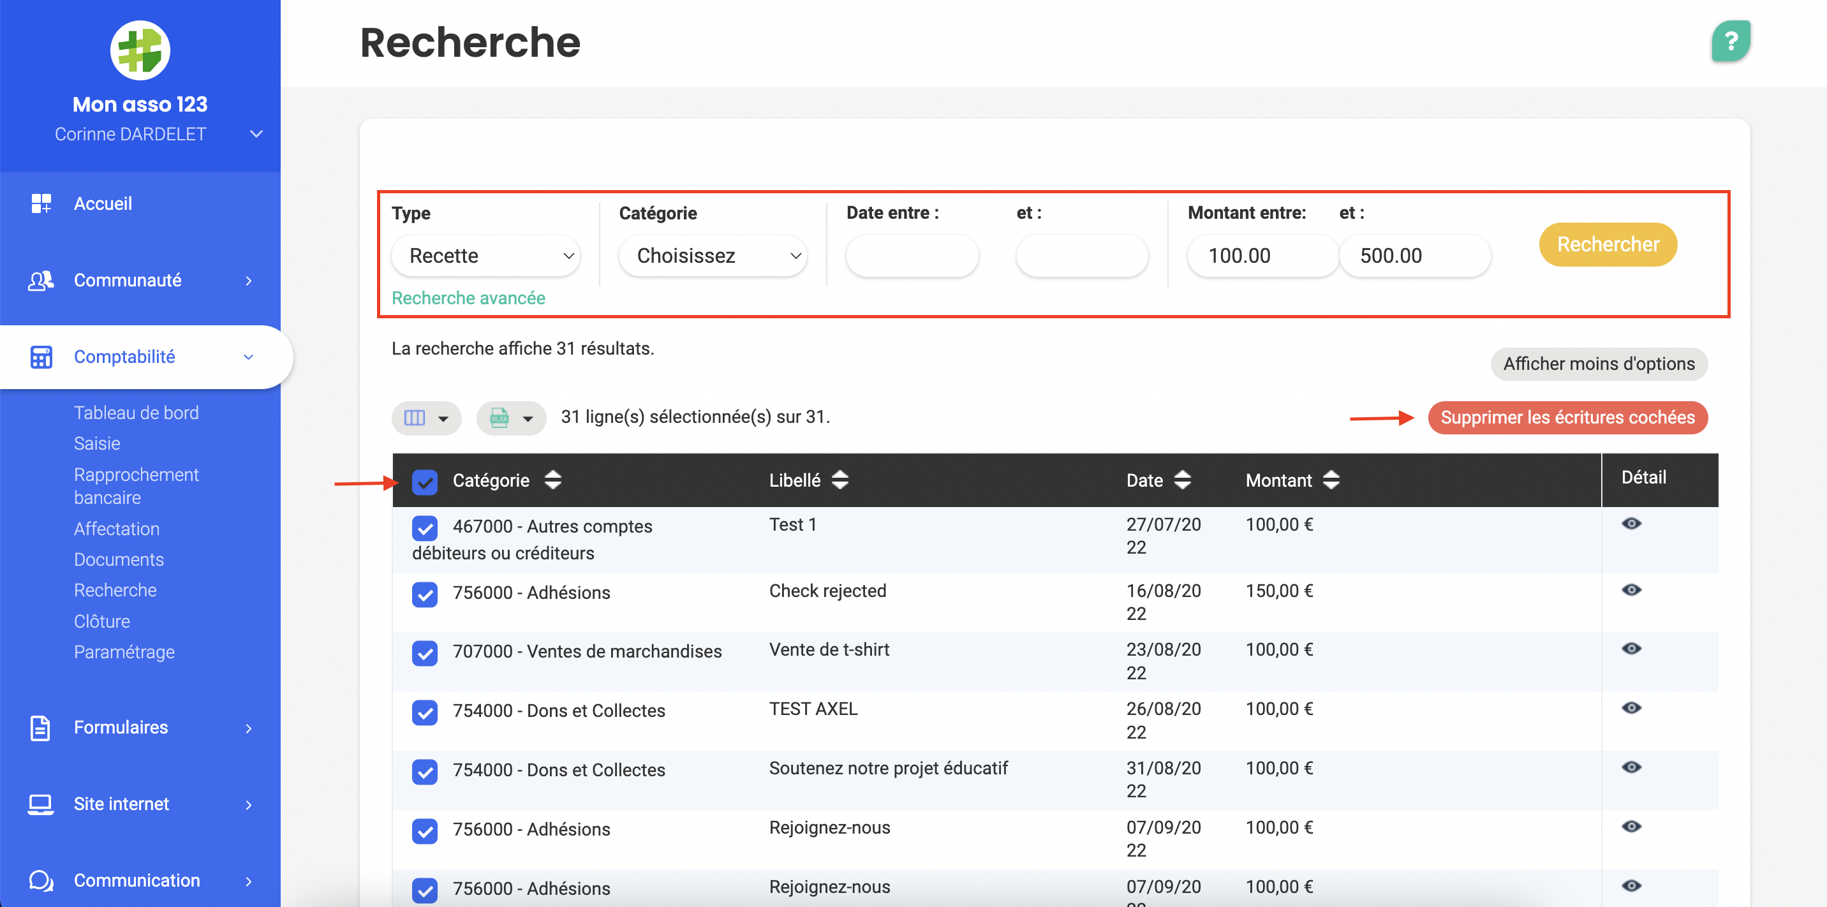This screenshot has width=1827, height=907.
Task: Sort table by Catégorie column arrows
Action: (553, 480)
